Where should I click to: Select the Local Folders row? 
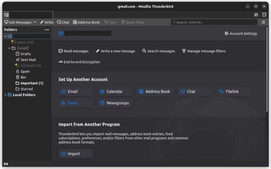coord(27,95)
